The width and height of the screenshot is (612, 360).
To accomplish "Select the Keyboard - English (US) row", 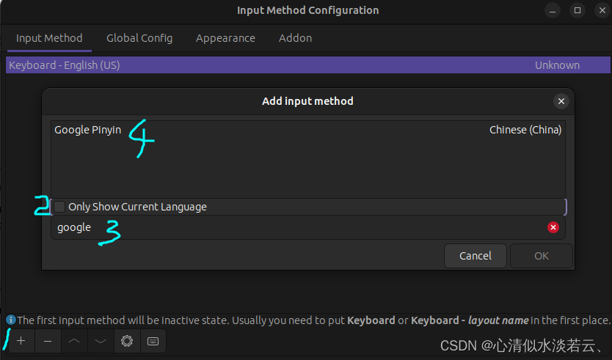I will click(308, 65).
